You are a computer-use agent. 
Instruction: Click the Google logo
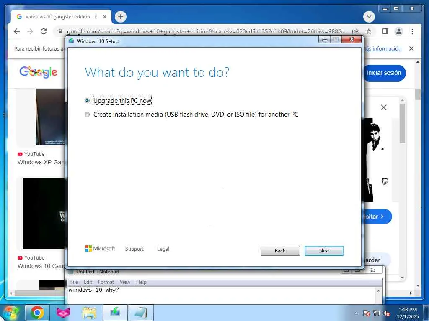tap(38, 72)
